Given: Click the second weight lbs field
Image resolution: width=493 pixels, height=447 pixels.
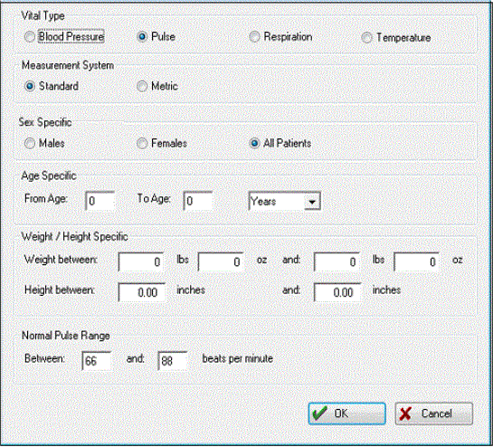Looking at the screenshot, I should 337,262.
